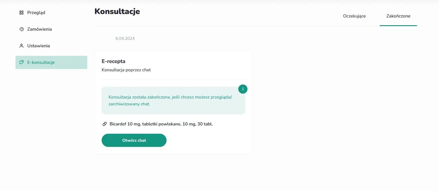This screenshot has width=439, height=191.
Task: Click the Bicardef 10 mg medication text
Action: point(161,124)
